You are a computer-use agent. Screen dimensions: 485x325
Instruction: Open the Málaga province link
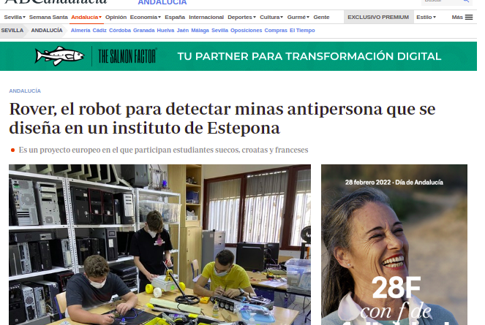(199, 31)
